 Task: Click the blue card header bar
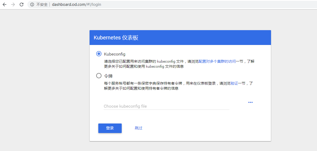click(180, 38)
